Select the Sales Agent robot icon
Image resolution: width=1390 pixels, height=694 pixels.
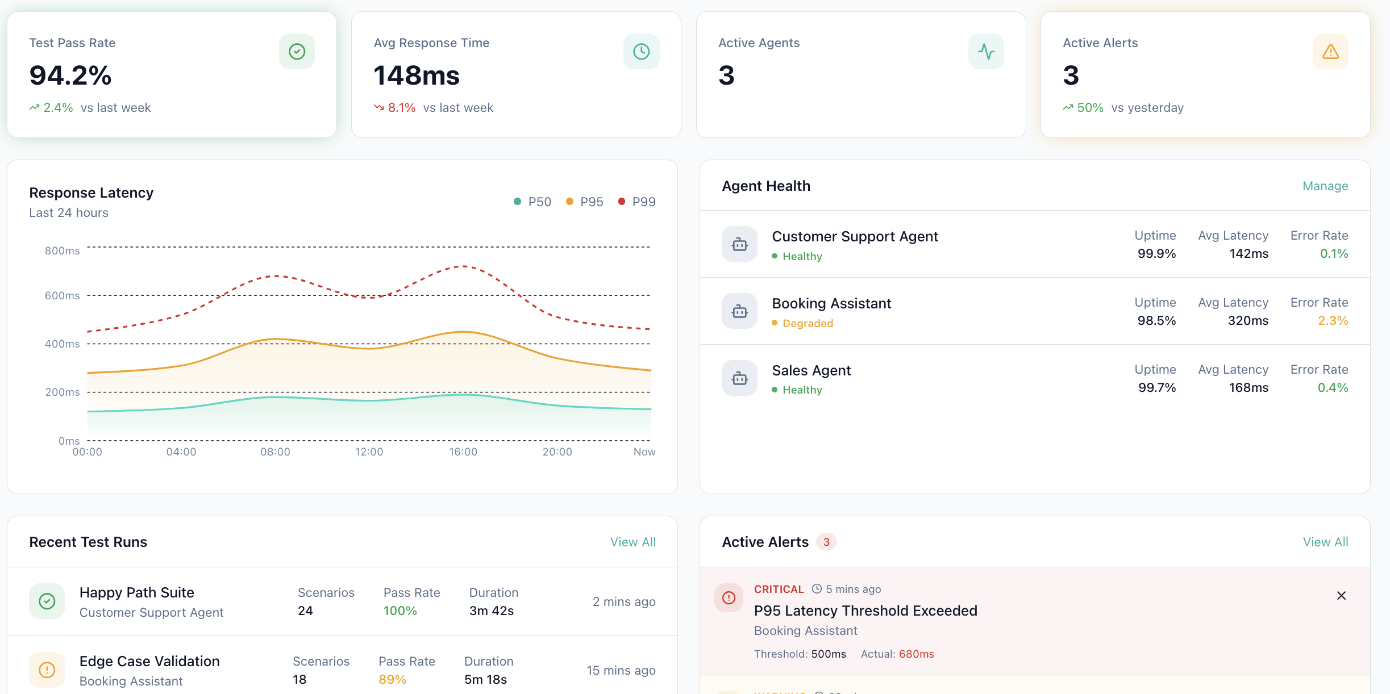coord(739,378)
